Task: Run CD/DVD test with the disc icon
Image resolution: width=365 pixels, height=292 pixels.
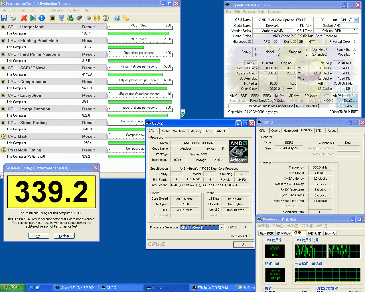Action: point(97,18)
